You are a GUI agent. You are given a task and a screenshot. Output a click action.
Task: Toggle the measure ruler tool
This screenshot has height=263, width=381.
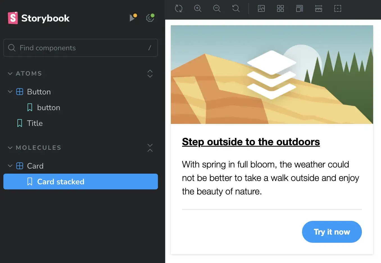pos(319,8)
